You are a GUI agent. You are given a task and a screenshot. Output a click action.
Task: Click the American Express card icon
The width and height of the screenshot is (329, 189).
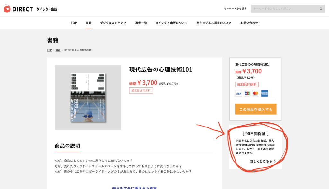point(264,93)
